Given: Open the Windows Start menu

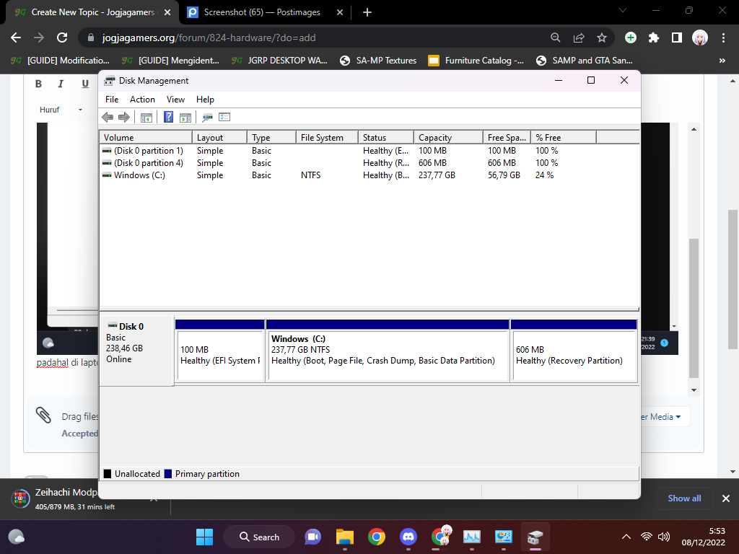Looking at the screenshot, I should [x=204, y=537].
